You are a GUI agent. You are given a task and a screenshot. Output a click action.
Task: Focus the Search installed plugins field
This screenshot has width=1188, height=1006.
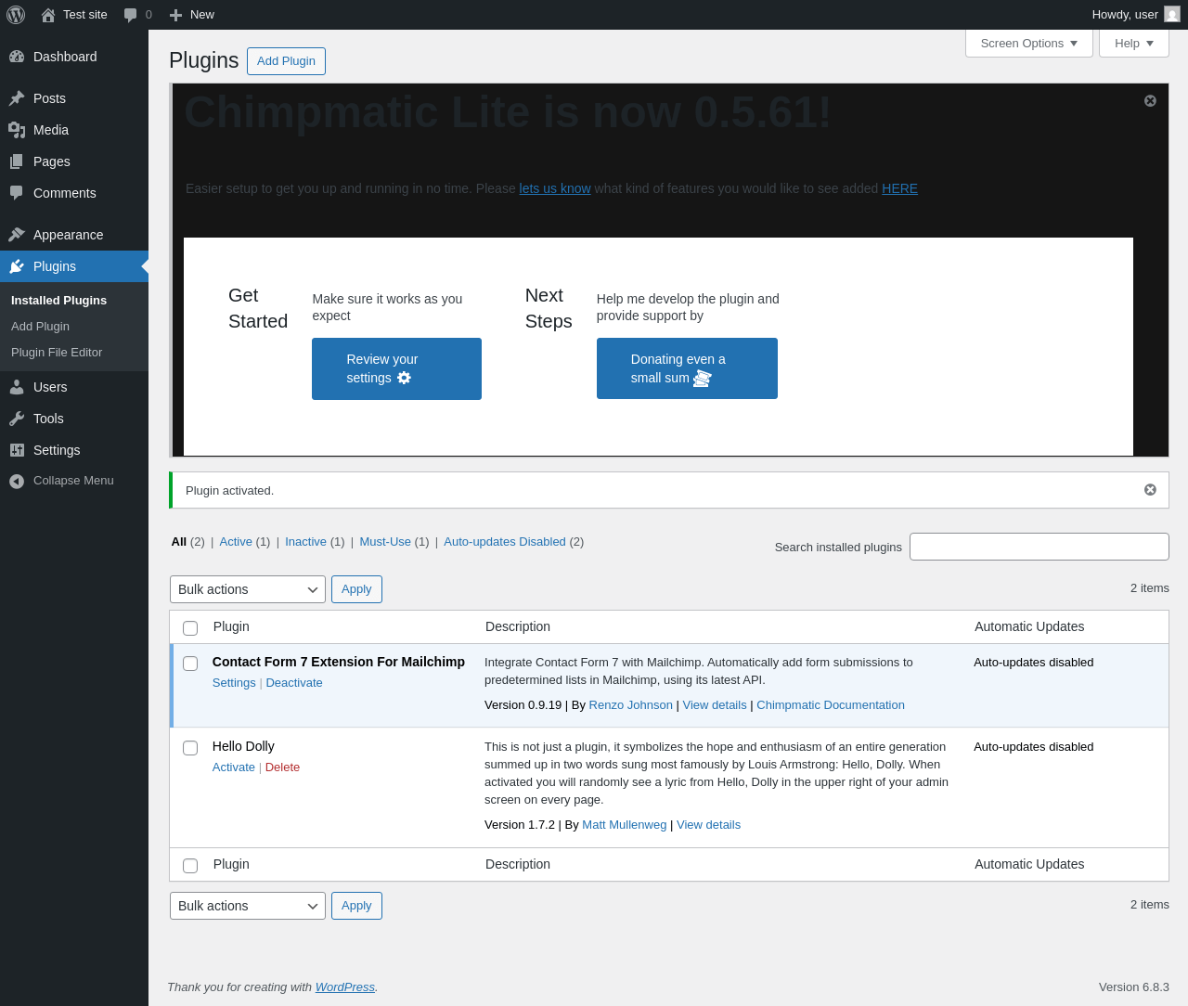click(x=1039, y=547)
